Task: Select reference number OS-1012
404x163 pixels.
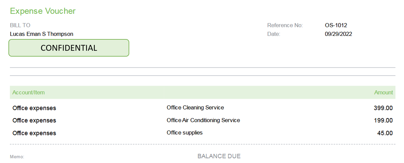Action: 336,25
